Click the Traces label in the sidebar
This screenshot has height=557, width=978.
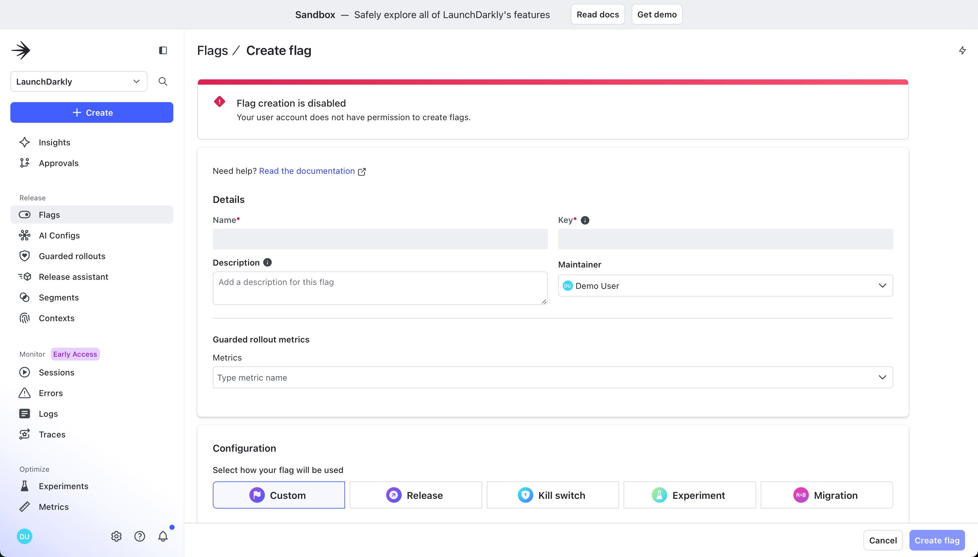tap(52, 434)
